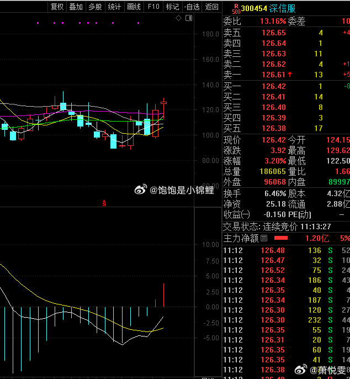Click price axis label 180.0
This screenshot has height=379, width=350.
(210, 34)
